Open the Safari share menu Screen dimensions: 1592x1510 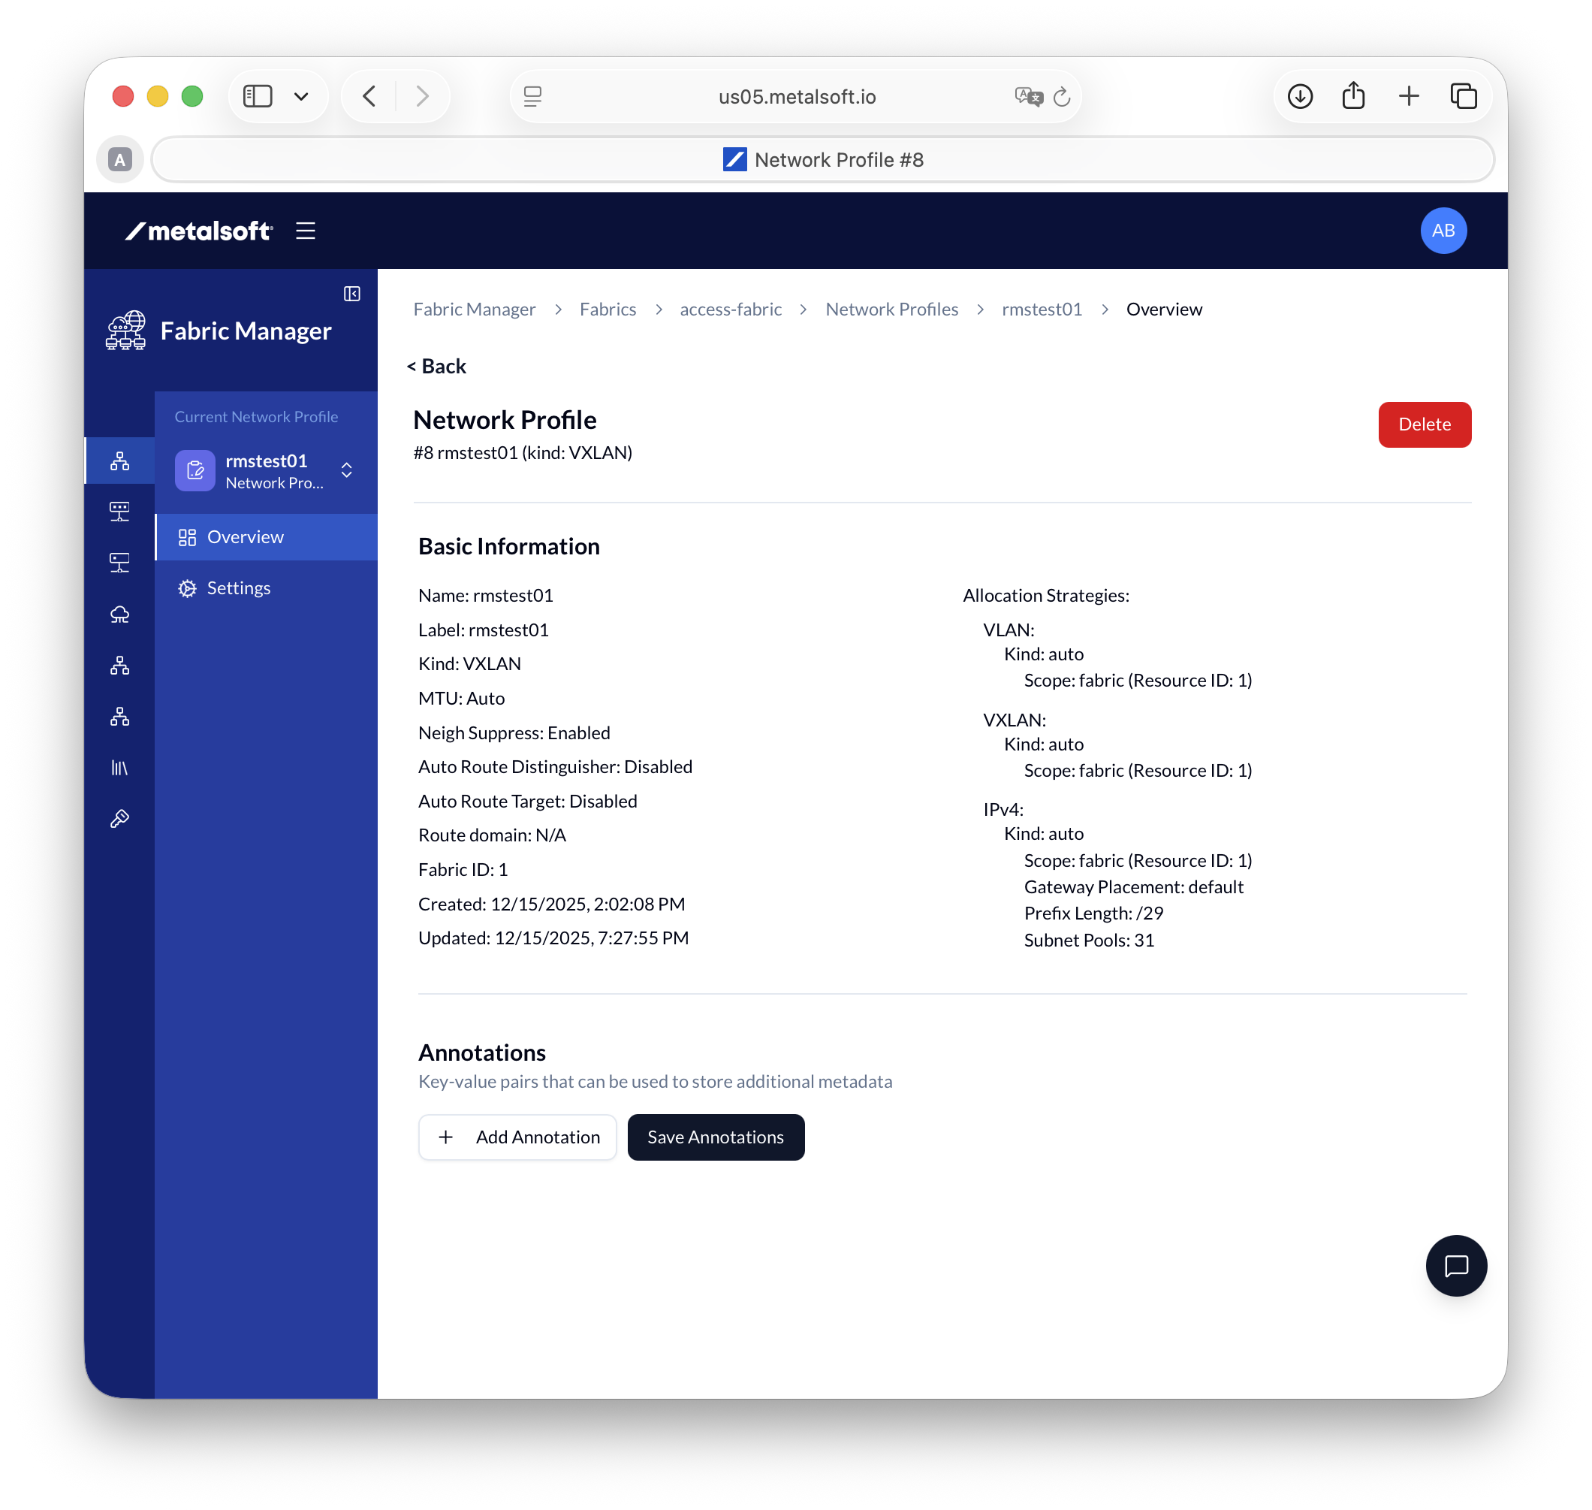[1353, 95]
